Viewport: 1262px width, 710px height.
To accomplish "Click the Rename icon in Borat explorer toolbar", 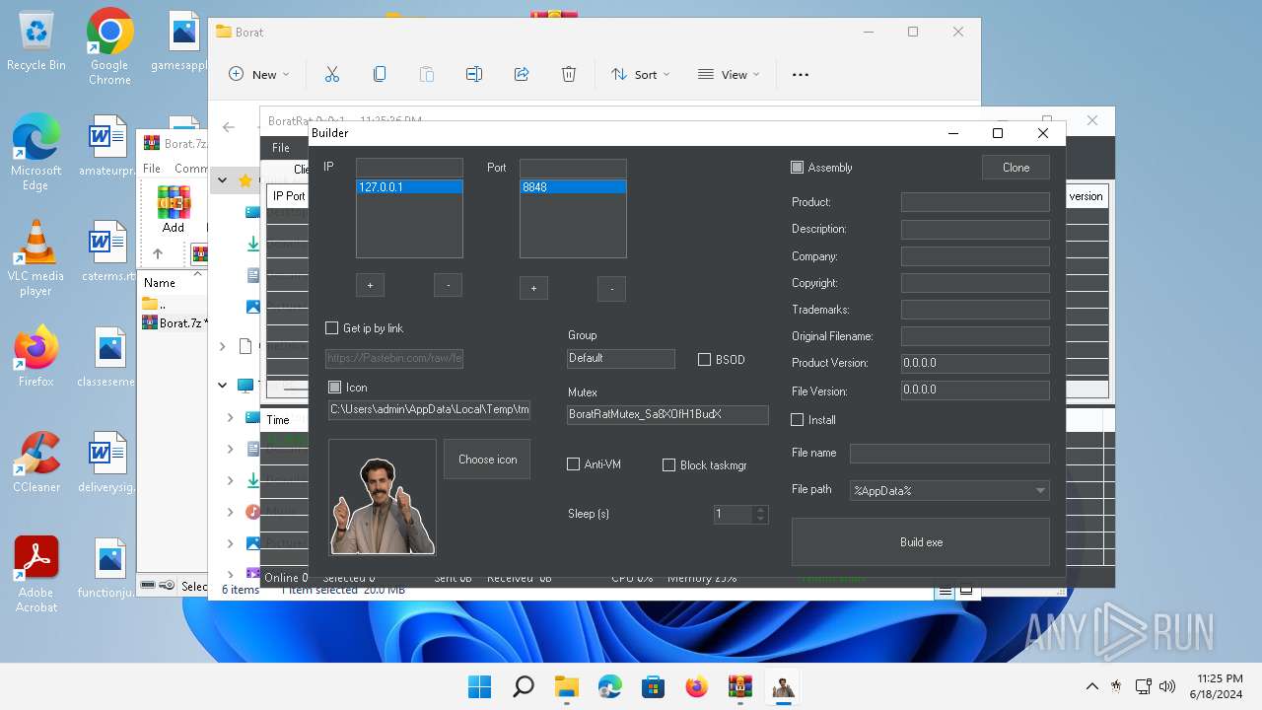I will 474,74.
